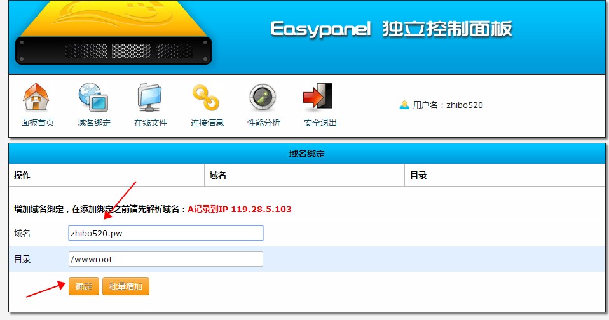Click the gold chain connection info icon
Screen dimensions: 609x320
pos(207,97)
